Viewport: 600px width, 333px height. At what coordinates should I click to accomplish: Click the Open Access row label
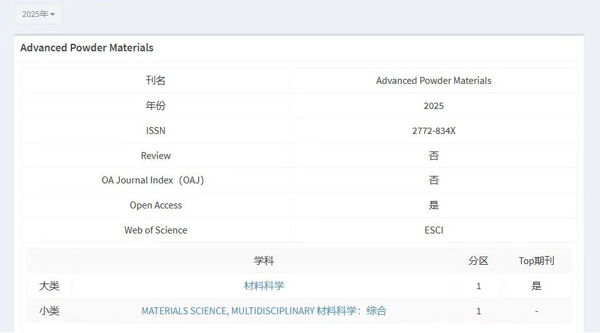[156, 205]
